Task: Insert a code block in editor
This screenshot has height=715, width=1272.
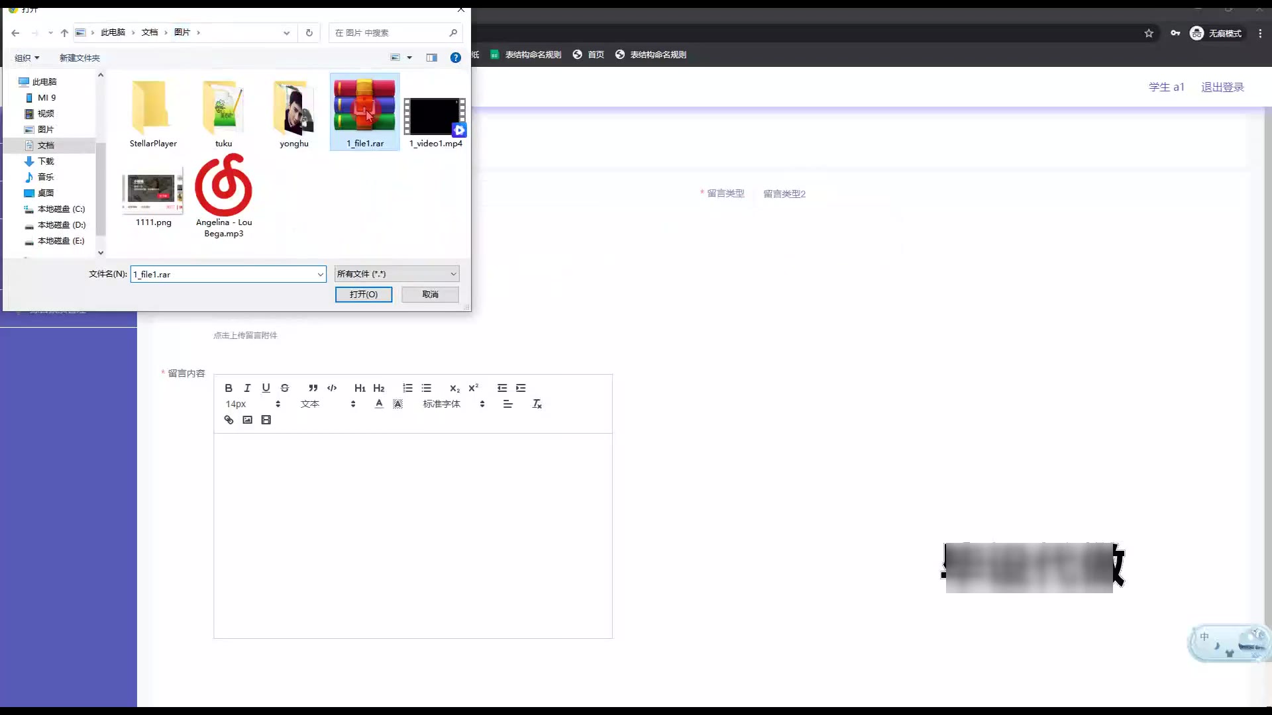Action: (x=332, y=388)
